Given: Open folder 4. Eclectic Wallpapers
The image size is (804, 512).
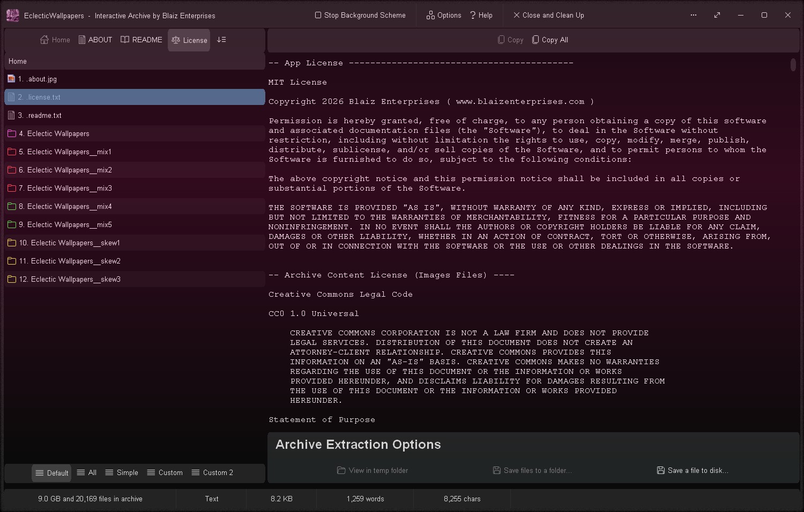Looking at the screenshot, I should coord(135,134).
